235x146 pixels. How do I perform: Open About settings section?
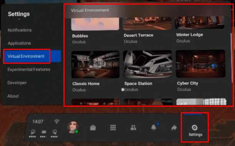[x=13, y=96]
